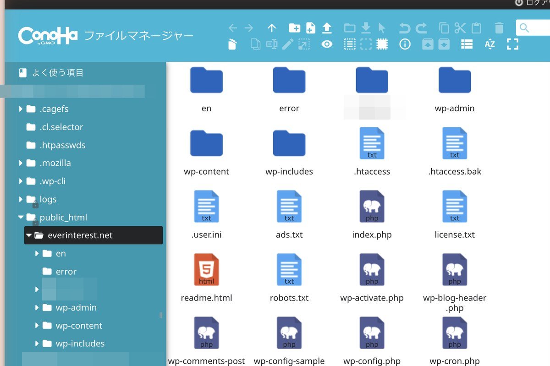
Task: Go forward with the right arrow icon
Action: [x=249, y=28]
